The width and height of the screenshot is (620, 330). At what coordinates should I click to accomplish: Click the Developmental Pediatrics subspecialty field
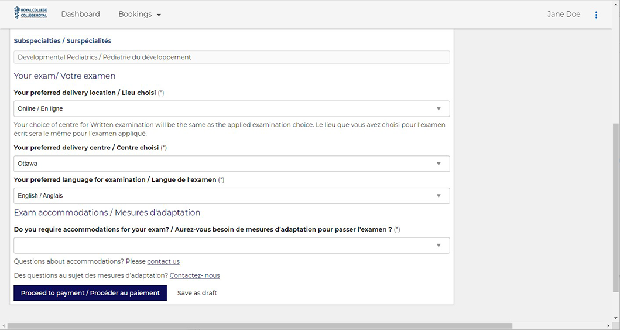click(232, 57)
